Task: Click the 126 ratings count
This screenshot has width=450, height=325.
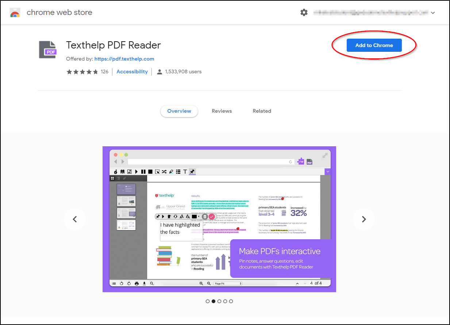Action: pos(105,71)
